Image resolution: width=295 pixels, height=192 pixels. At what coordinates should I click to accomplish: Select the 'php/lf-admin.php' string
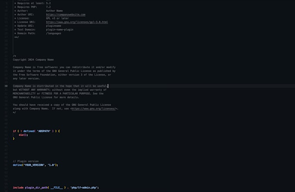click(84, 188)
